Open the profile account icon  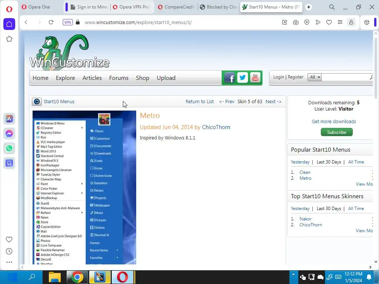pyautogui.click(x=351, y=22)
